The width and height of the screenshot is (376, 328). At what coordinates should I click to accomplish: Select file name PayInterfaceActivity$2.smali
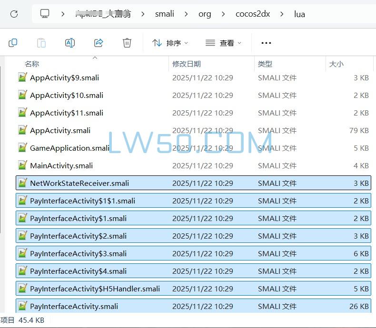coord(78,236)
